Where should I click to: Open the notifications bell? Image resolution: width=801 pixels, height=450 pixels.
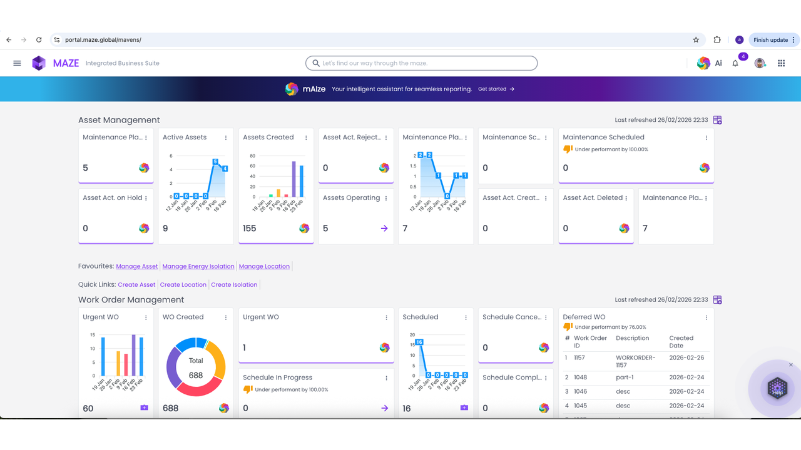[735, 63]
